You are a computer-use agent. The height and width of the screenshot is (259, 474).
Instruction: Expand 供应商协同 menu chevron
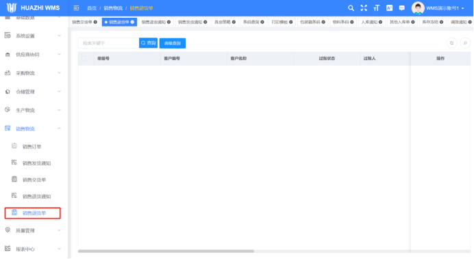59,54
